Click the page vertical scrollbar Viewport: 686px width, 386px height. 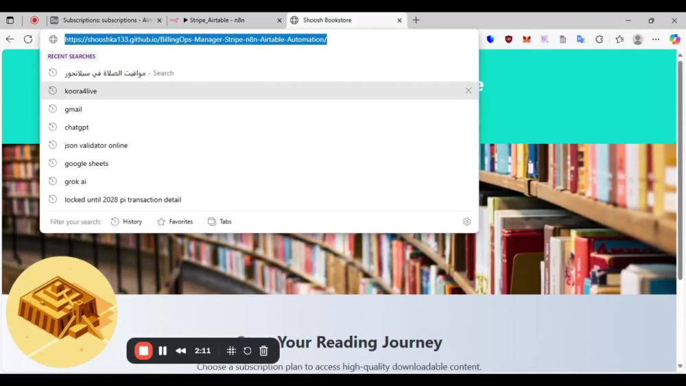680,171
